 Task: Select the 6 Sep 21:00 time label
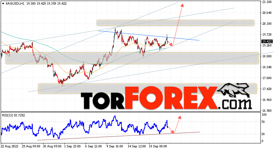pyautogui.click(x=94, y=146)
